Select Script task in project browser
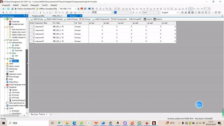 [15, 22]
